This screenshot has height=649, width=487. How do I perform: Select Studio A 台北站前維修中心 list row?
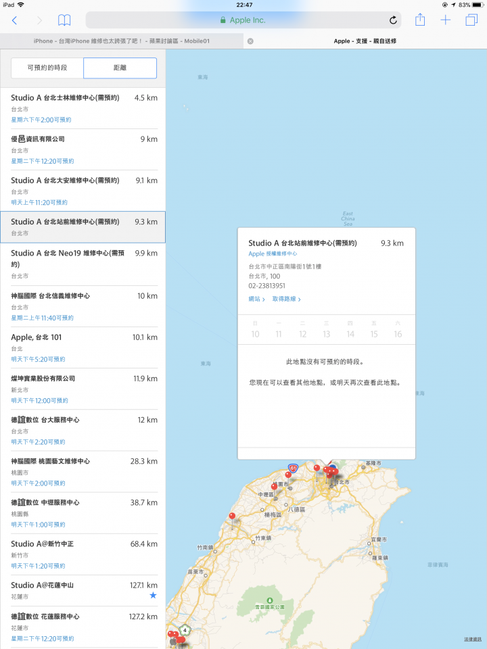[83, 227]
